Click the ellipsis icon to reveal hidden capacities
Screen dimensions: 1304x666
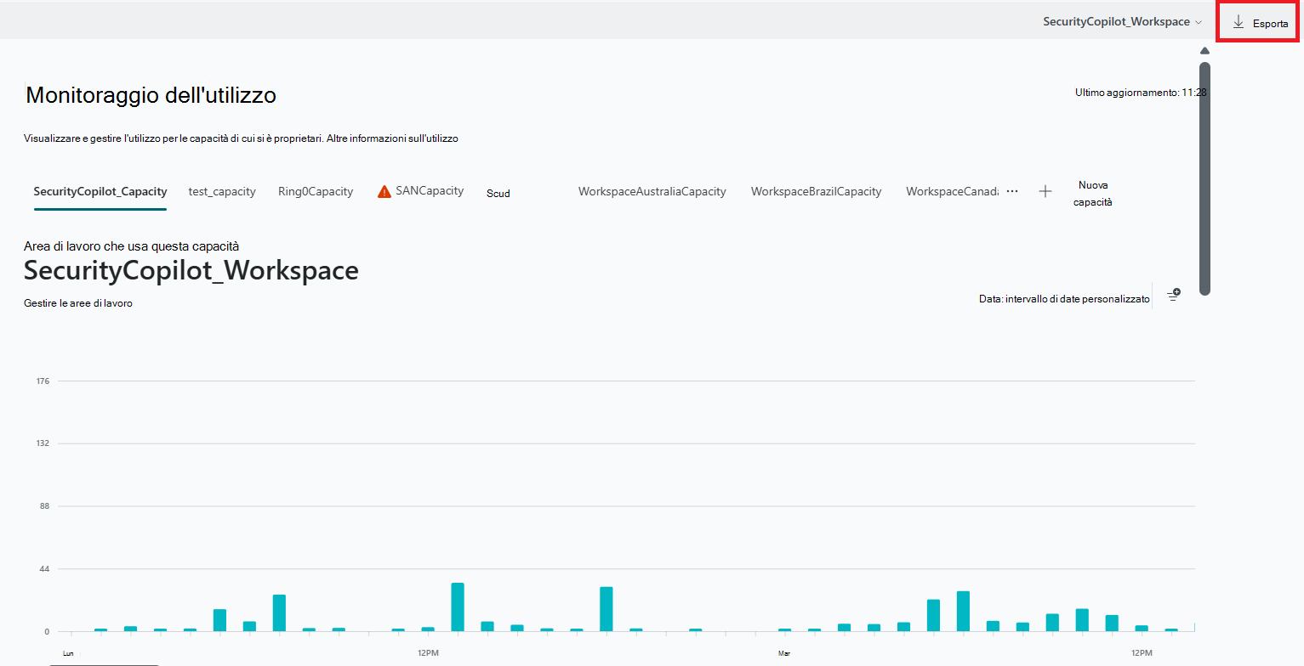[1011, 192]
